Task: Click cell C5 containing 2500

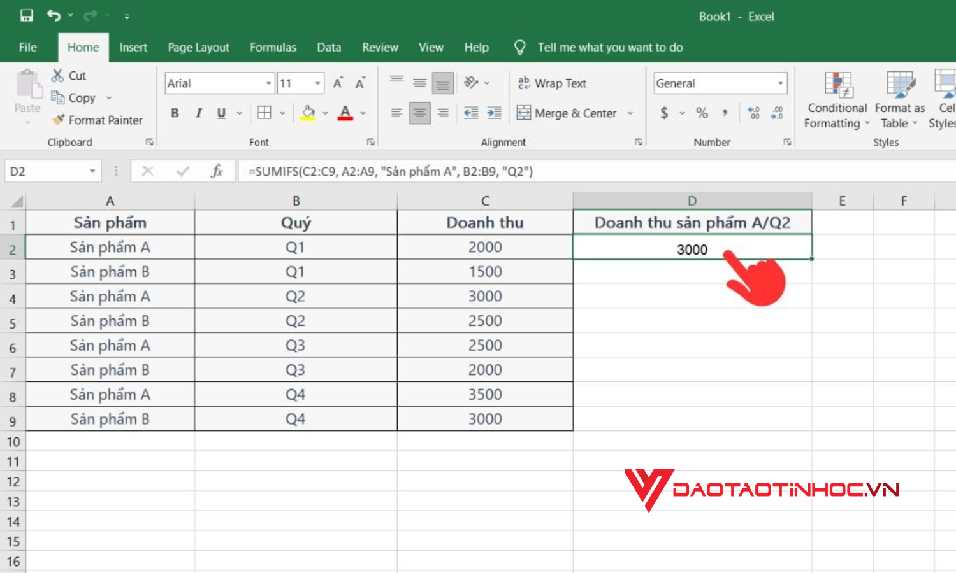Action: (x=485, y=320)
